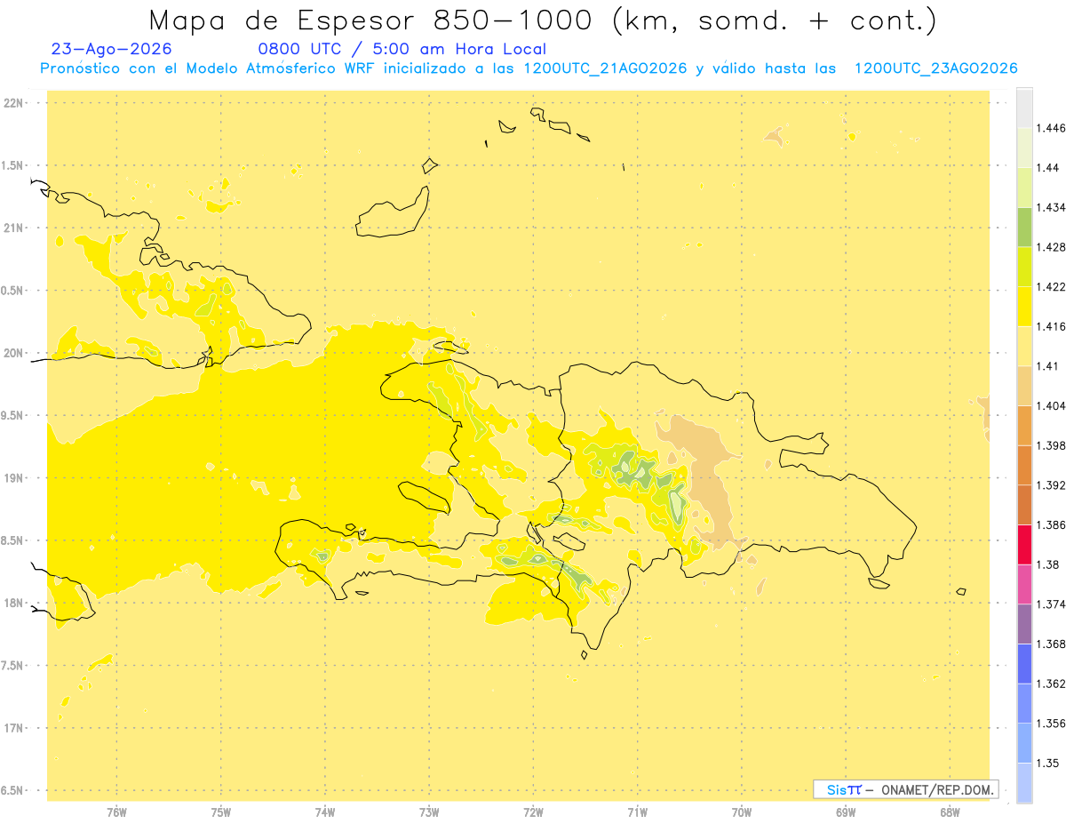Click the initialization timestamp "1200UTC_21AGO2026"
Viewport: 1066px width, 824px height.
tap(605, 68)
